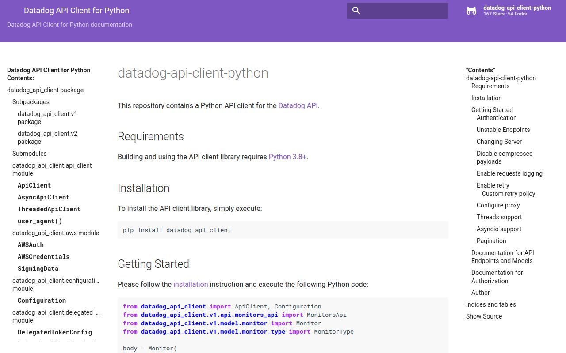The image size is (566, 353).
Task: Jump to Requirements in Contents panel
Action: point(490,86)
